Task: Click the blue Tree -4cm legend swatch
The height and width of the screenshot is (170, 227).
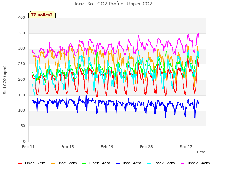Action: (x=117, y=164)
